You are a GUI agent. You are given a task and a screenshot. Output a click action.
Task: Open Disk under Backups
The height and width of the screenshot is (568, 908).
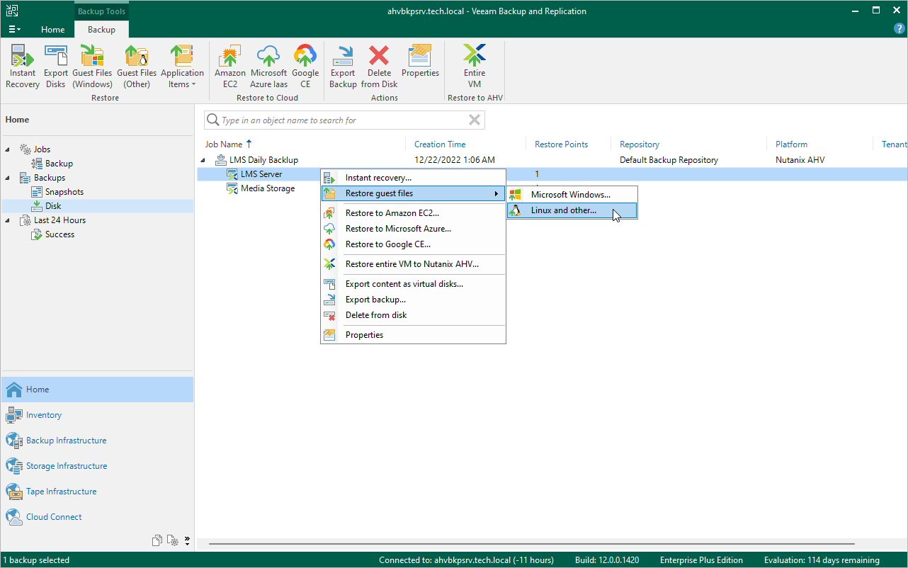pos(53,206)
